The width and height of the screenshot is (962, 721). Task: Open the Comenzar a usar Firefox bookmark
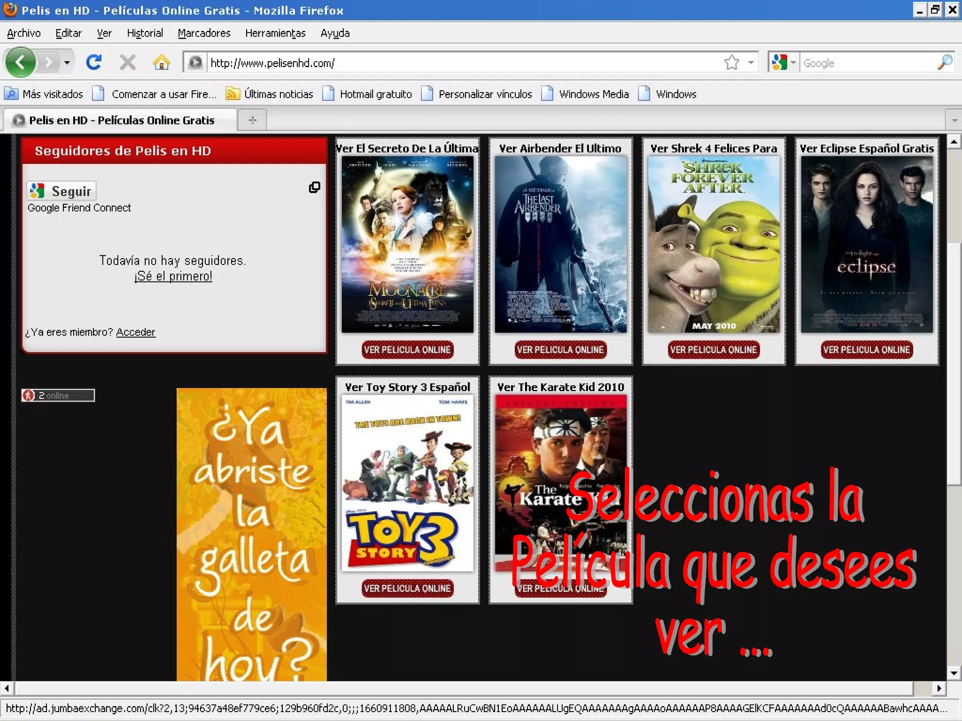(x=155, y=94)
